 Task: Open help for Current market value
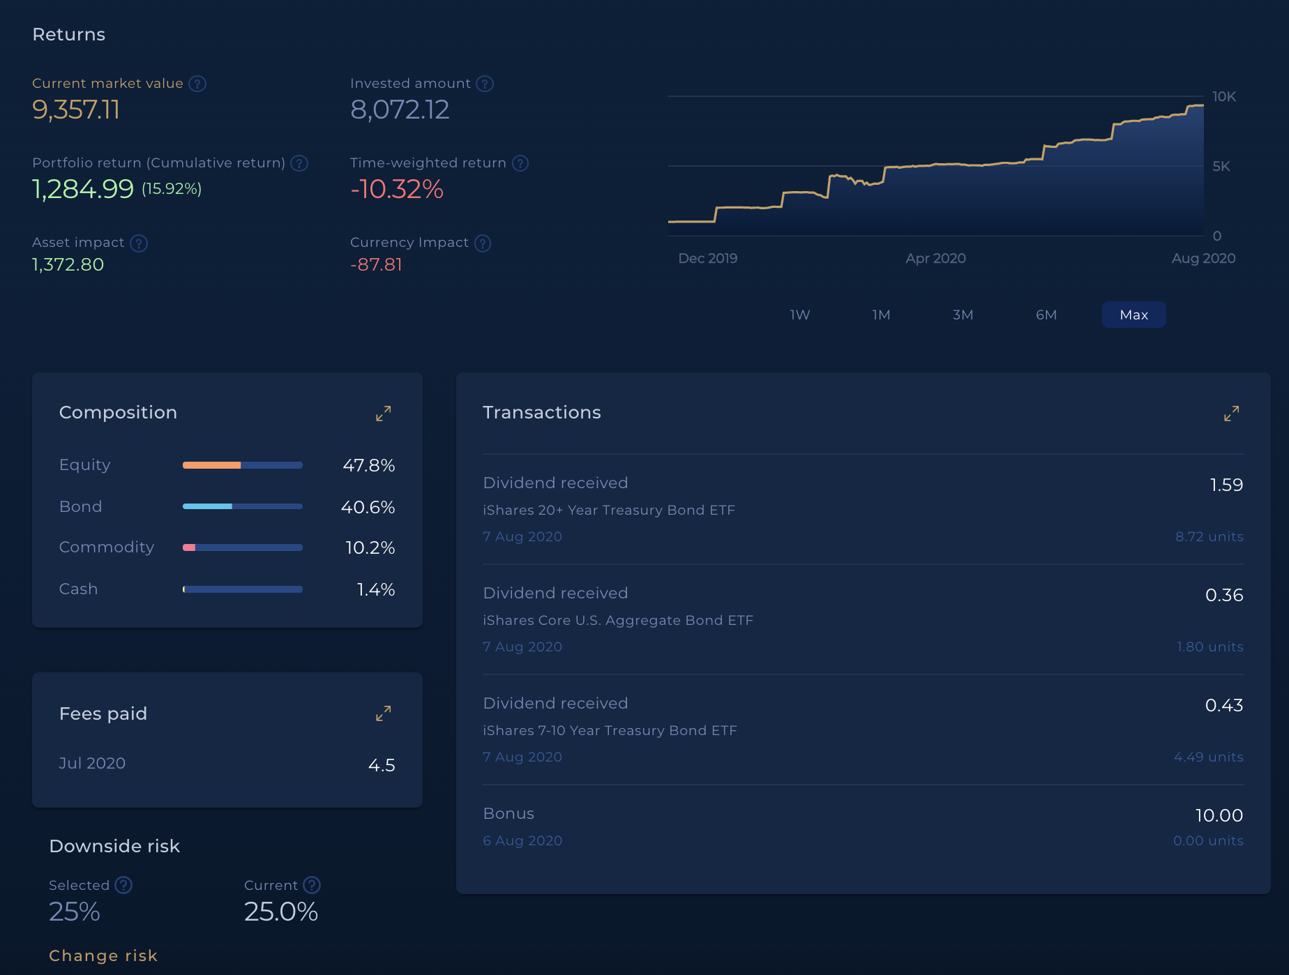(x=197, y=84)
